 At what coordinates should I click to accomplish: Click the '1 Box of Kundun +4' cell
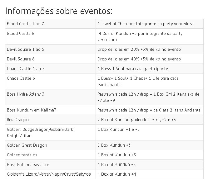click(150, 174)
